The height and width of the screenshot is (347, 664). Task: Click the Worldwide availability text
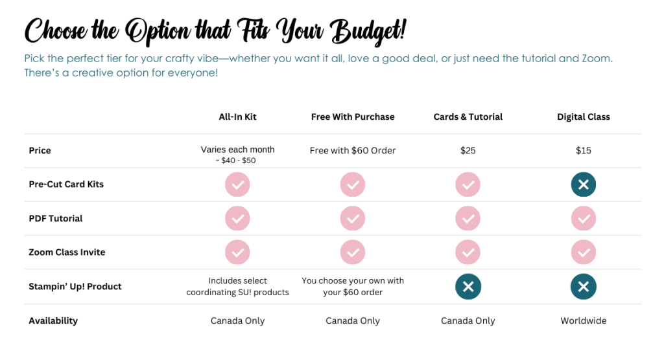click(x=584, y=321)
